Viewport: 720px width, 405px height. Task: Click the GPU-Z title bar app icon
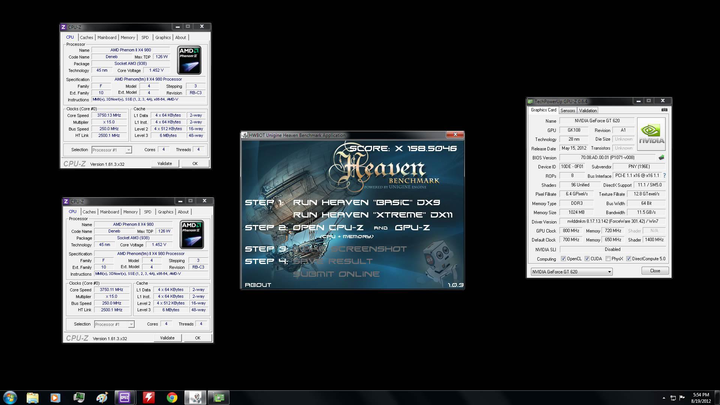(530, 101)
